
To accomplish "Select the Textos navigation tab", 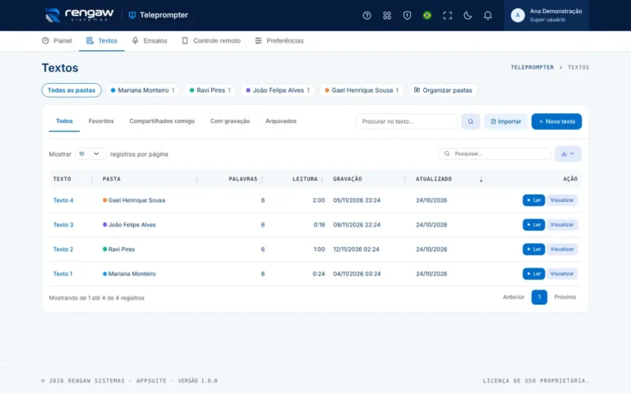I will pyautogui.click(x=101, y=40).
